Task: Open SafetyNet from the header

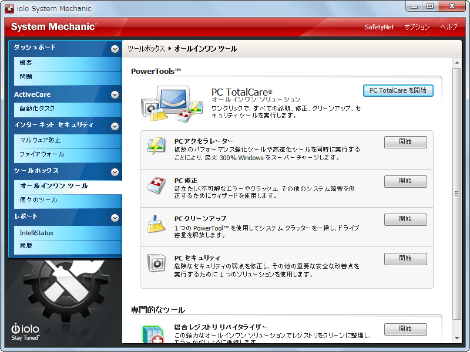Action: coord(379,27)
